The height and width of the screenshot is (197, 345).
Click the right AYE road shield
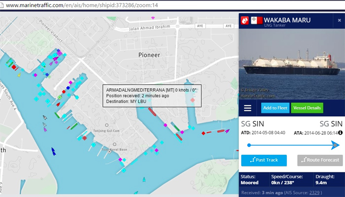tap(229, 26)
